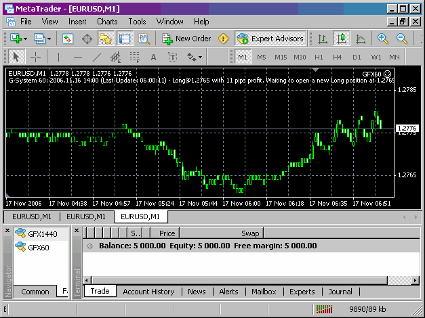Screen dimensions: 425x318
Task: Zoom in on the chart
Action: 383,39
